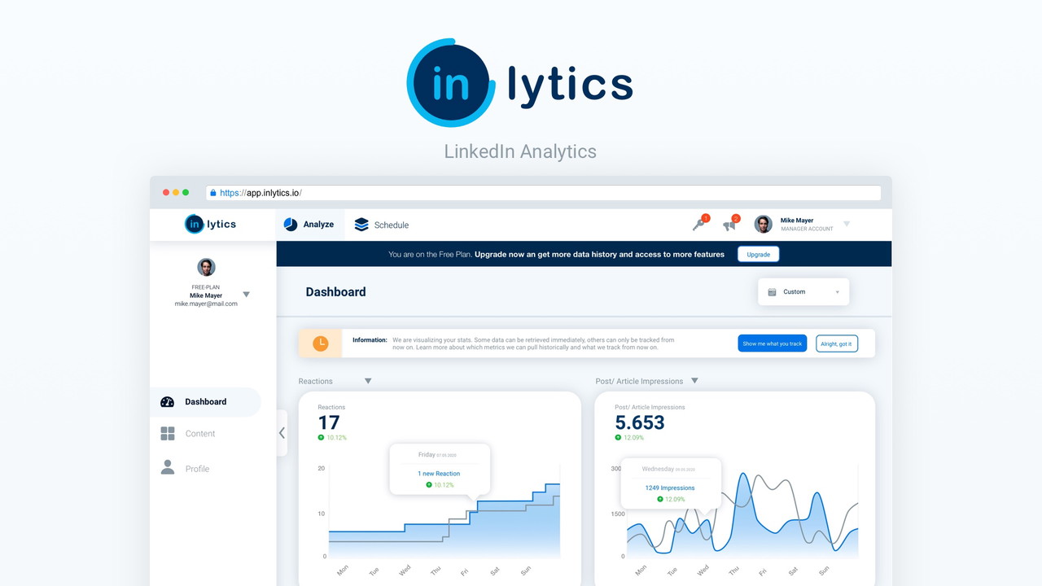Click the Upgrade button
The image size is (1042, 586).
coord(759,254)
